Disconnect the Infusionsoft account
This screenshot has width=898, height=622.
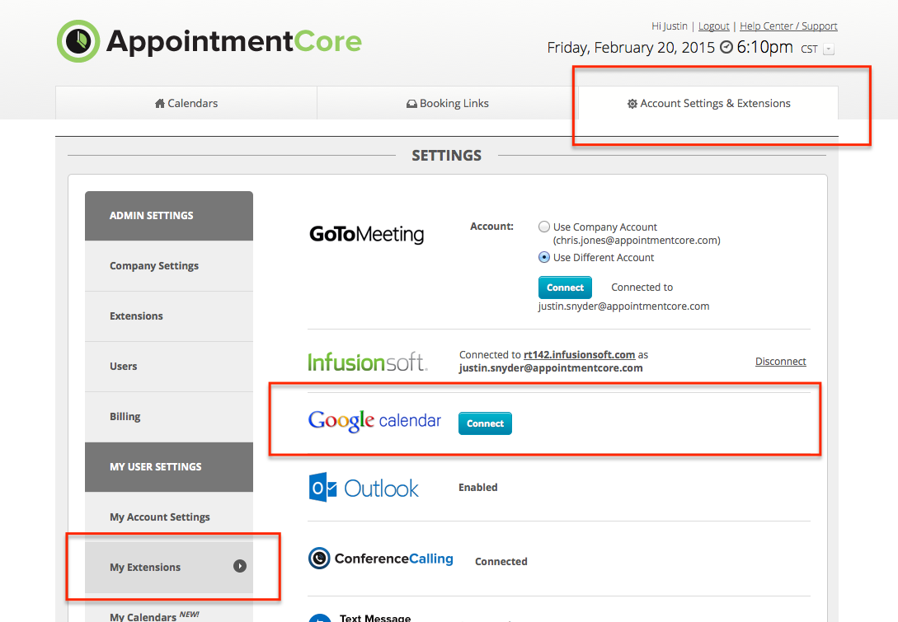click(x=780, y=361)
